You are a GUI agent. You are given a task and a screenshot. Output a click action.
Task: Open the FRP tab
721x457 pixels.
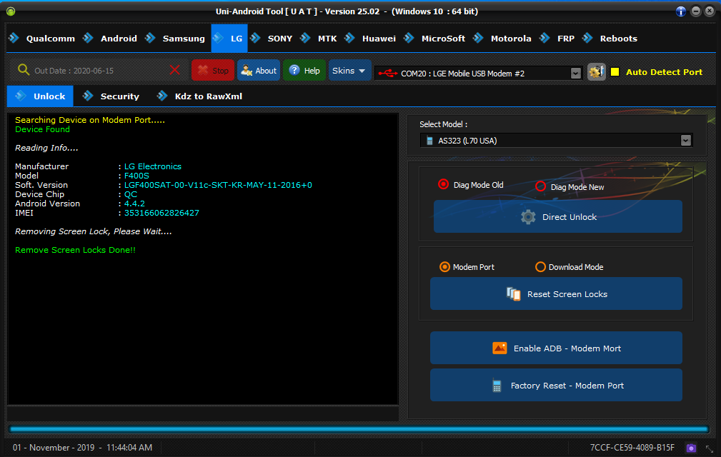click(557, 39)
